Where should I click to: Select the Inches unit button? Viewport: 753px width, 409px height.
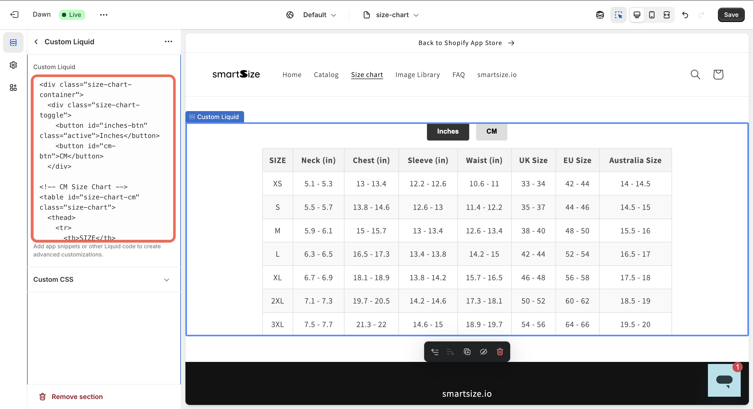[x=447, y=131]
